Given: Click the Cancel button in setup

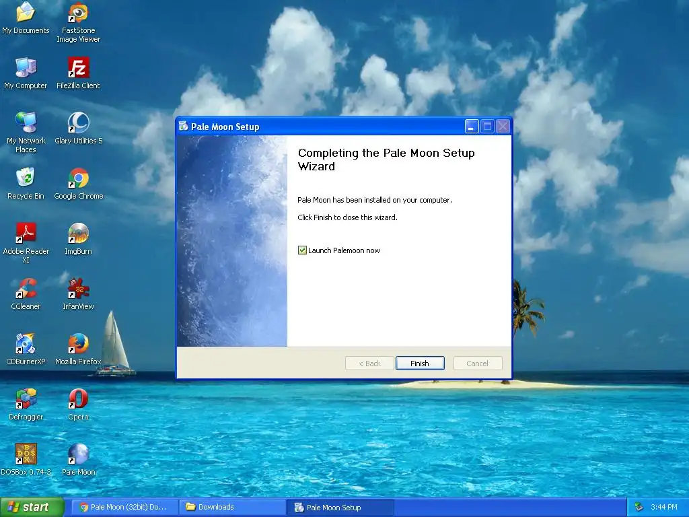Looking at the screenshot, I should (477, 363).
